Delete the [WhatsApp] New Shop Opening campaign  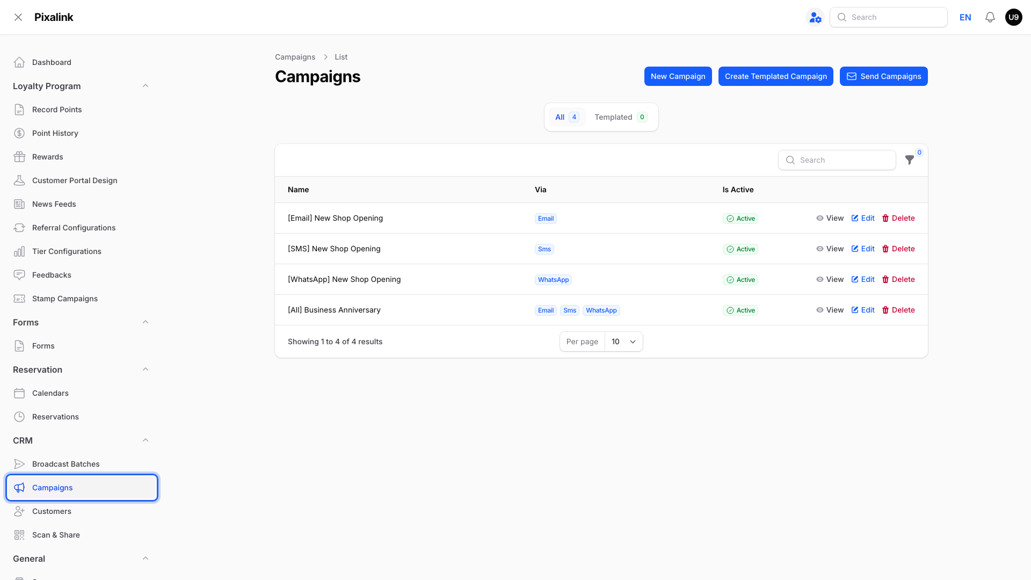pyautogui.click(x=898, y=279)
